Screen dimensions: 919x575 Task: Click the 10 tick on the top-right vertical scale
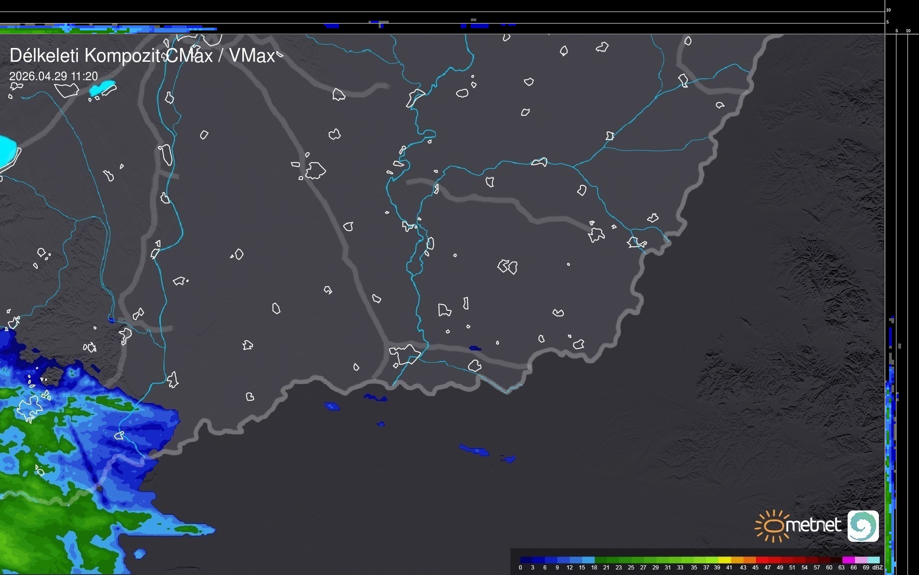pos(889,10)
